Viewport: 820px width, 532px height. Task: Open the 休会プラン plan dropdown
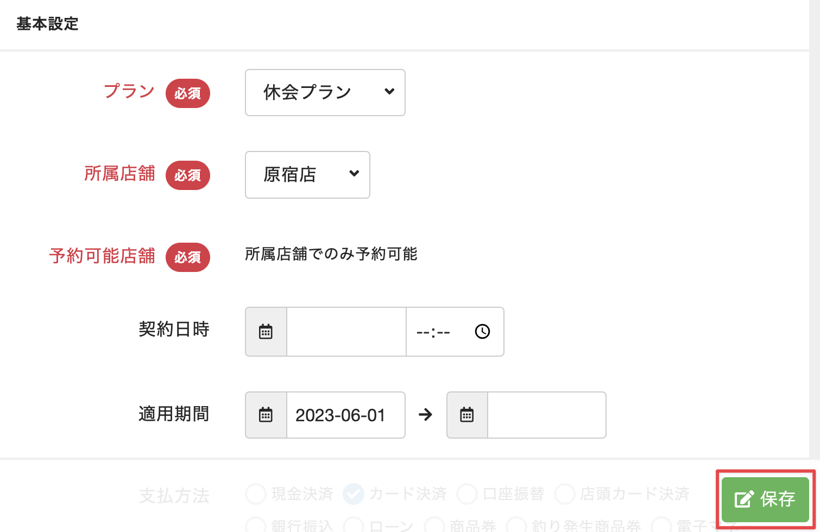(325, 93)
